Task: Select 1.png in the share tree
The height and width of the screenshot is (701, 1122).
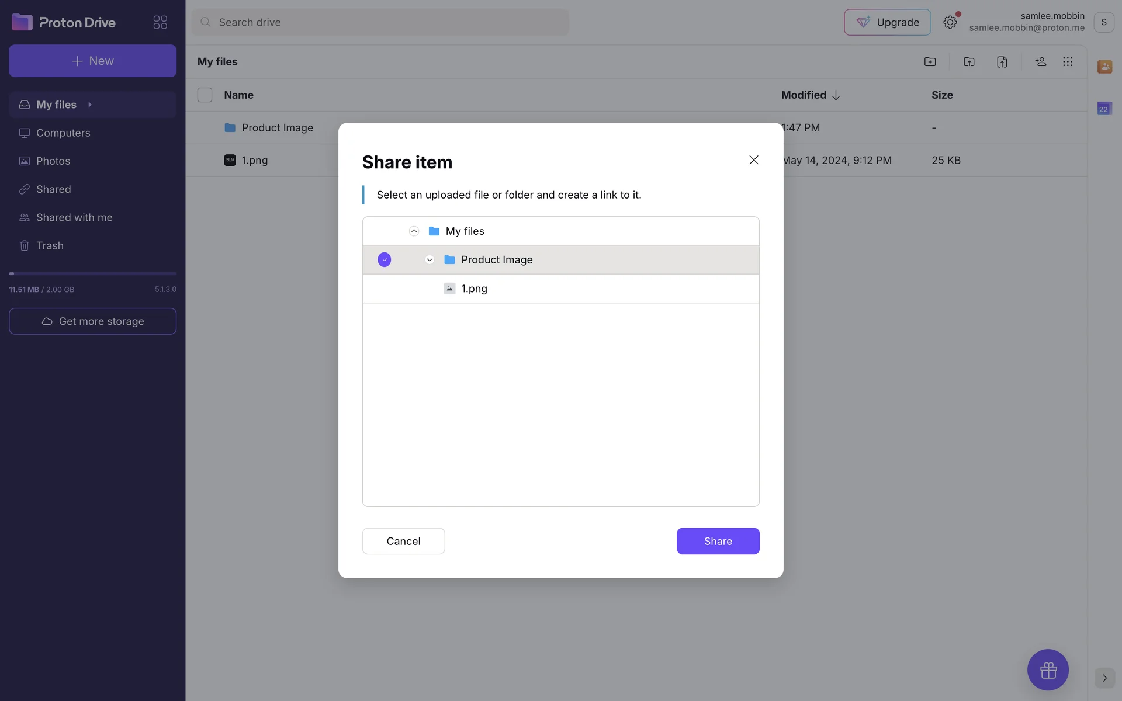Action: point(473,289)
